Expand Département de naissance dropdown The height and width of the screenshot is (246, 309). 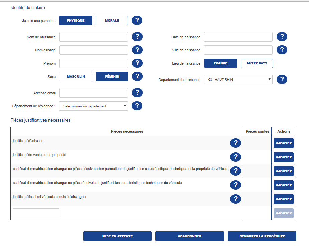[238, 79]
